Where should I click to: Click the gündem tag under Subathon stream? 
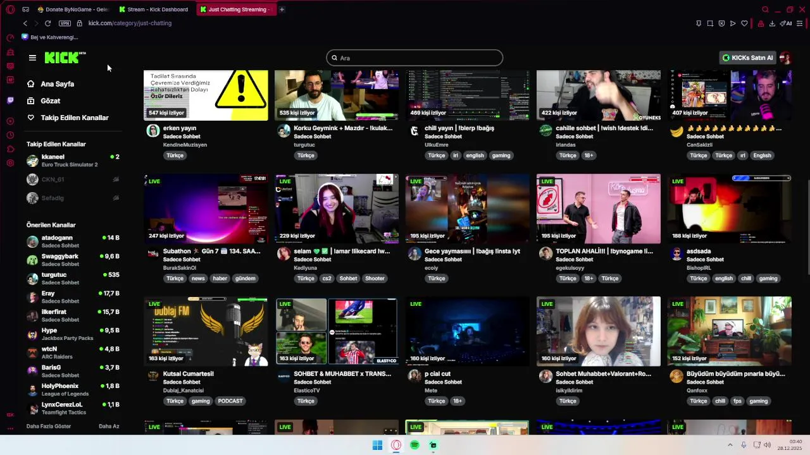coord(246,279)
